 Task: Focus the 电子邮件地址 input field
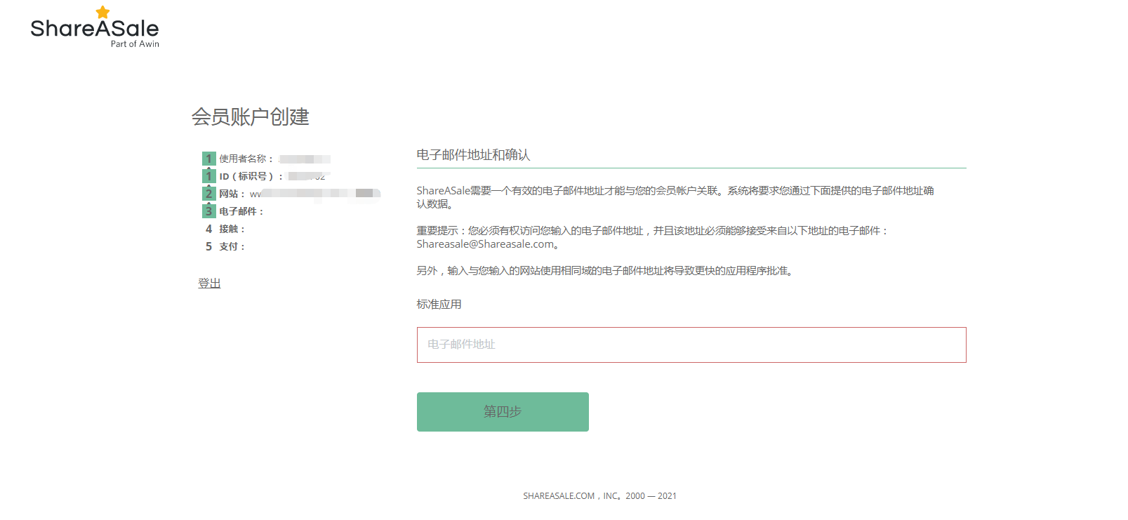click(691, 345)
